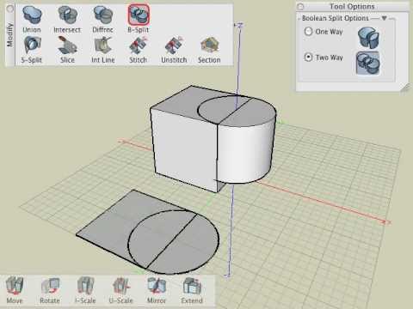This screenshot has height=309, width=413.
Task: Click the B-Split tool icon
Action: click(x=139, y=15)
